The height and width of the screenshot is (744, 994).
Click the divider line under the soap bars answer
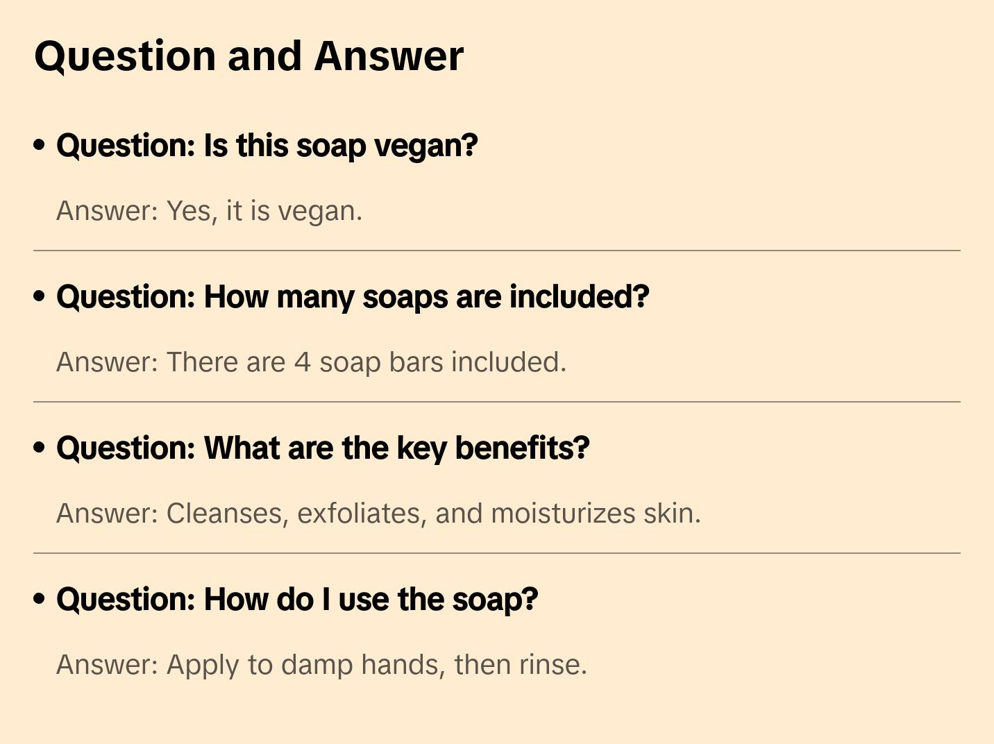(x=496, y=402)
